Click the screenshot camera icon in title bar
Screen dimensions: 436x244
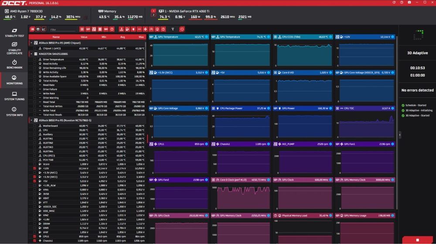click(x=409, y=2)
